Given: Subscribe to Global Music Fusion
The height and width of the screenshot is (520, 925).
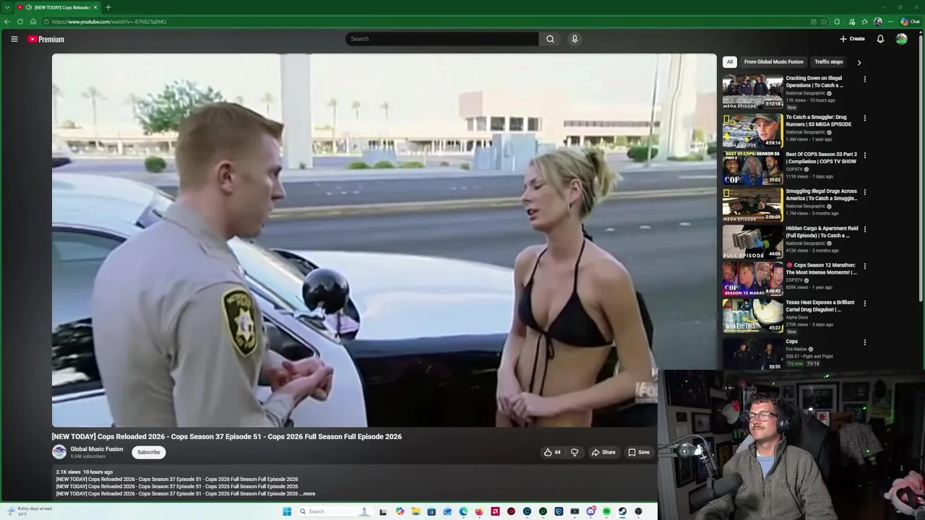Looking at the screenshot, I should [149, 452].
